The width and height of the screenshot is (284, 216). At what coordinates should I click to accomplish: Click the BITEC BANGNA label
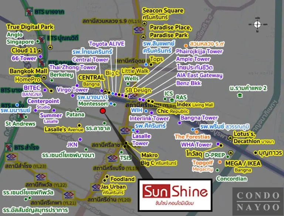(x=32, y=90)
